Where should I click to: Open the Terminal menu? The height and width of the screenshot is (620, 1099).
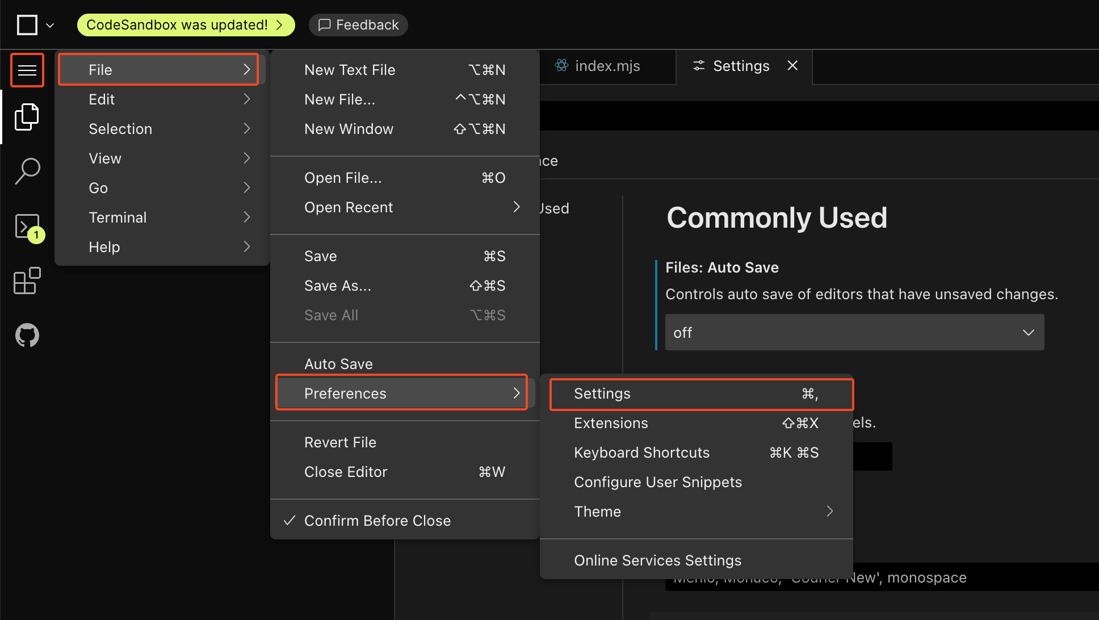(x=162, y=217)
